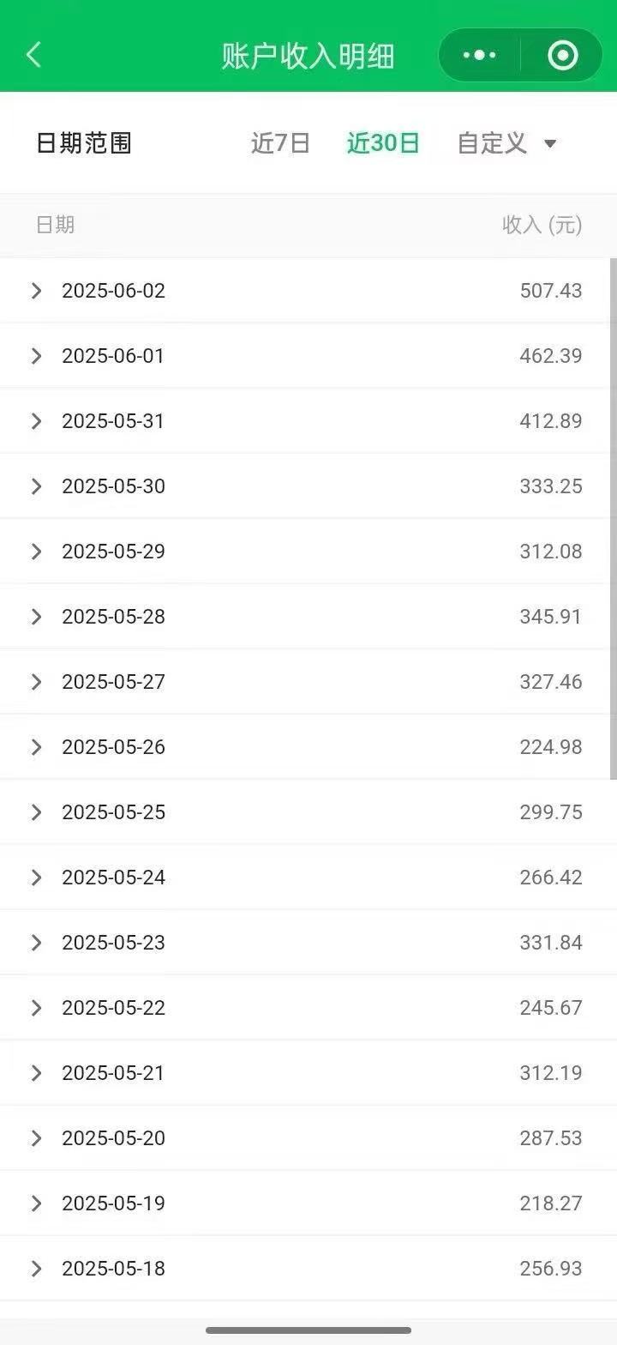Tap the home indicator bar at bottom
Viewport: 617px width, 1345px height.
(x=308, y=1330)
